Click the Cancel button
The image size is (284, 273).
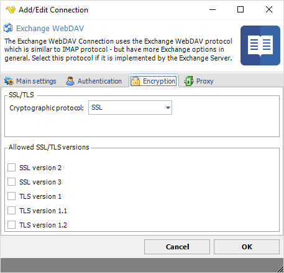[177, 247]
